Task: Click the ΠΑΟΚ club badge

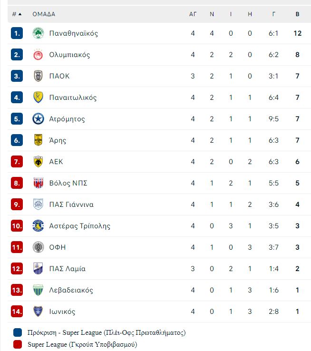Action: (38, 76)
